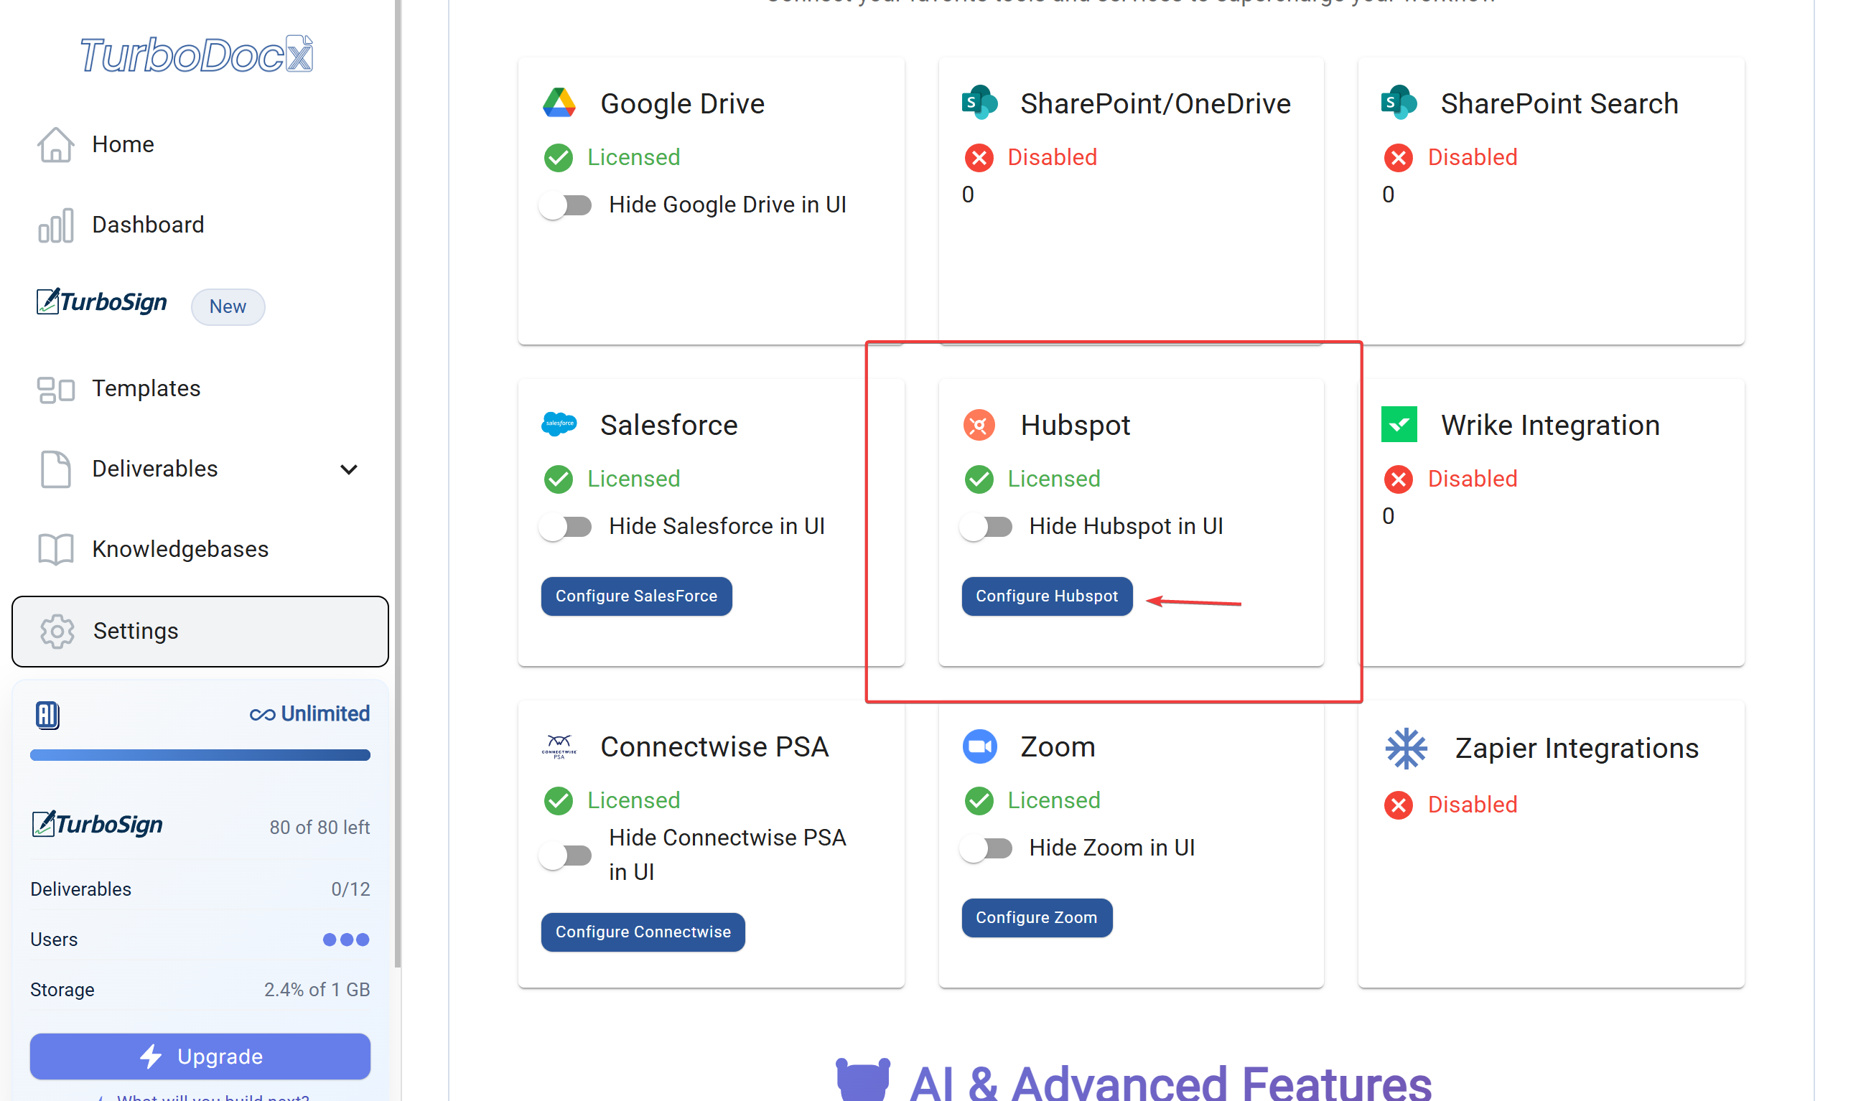Click the TurboDocx logo
Screen dimensions: 1861x1101
point(197,54)
